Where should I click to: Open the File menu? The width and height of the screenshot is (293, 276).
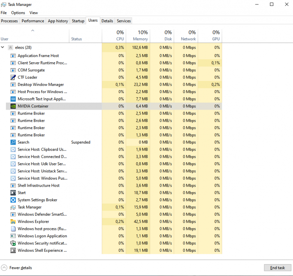tap(4, 13)
